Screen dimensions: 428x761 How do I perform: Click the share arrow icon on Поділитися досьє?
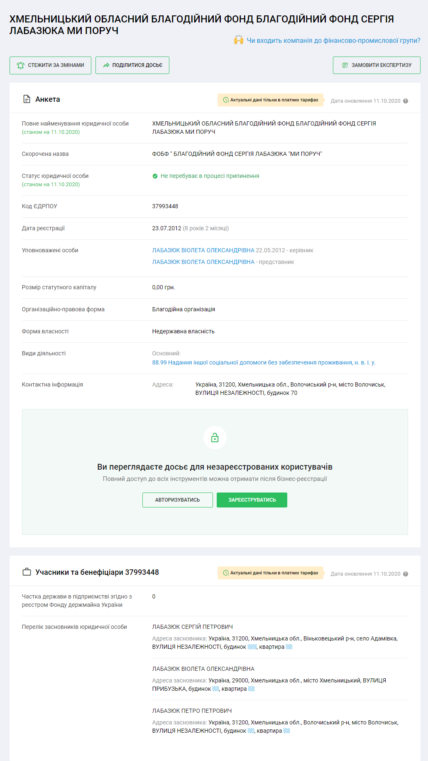(106, 65)
